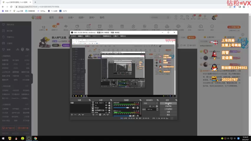This screenshot has height=141, width=251.
Task: Toggle visibility of the first text source
Action: pyautogui.click(x=106, y=103)
